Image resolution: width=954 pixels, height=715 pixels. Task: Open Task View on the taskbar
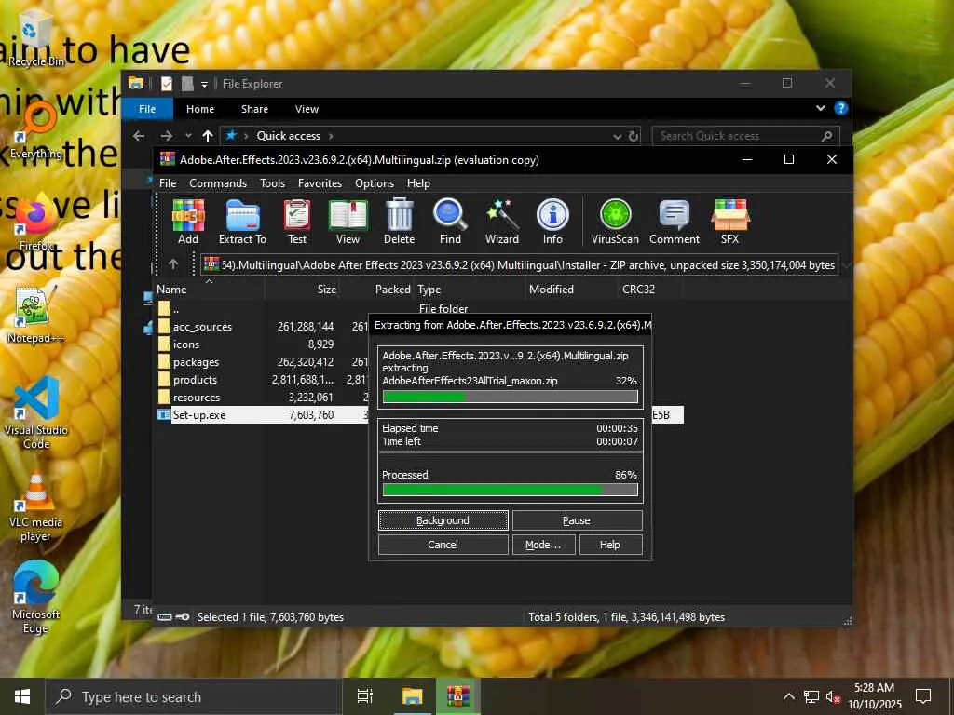pos(365,696)
